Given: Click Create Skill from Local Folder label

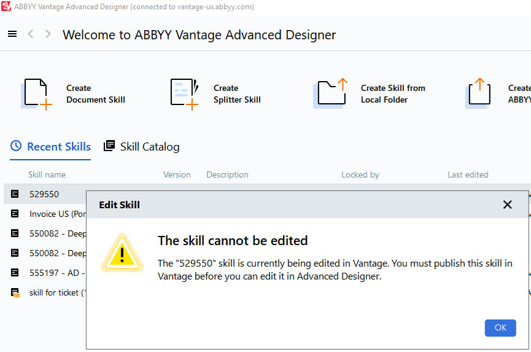Looking at the screenshot, I should (x=393, y=94).
